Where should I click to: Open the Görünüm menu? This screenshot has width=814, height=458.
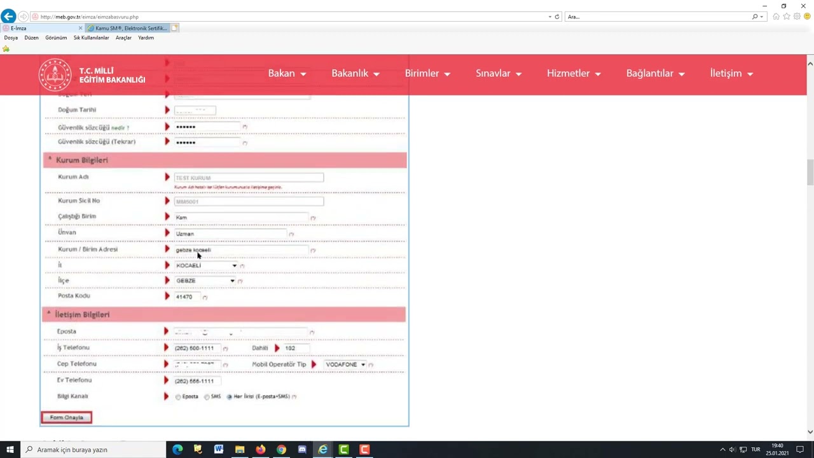coord(56,38)
